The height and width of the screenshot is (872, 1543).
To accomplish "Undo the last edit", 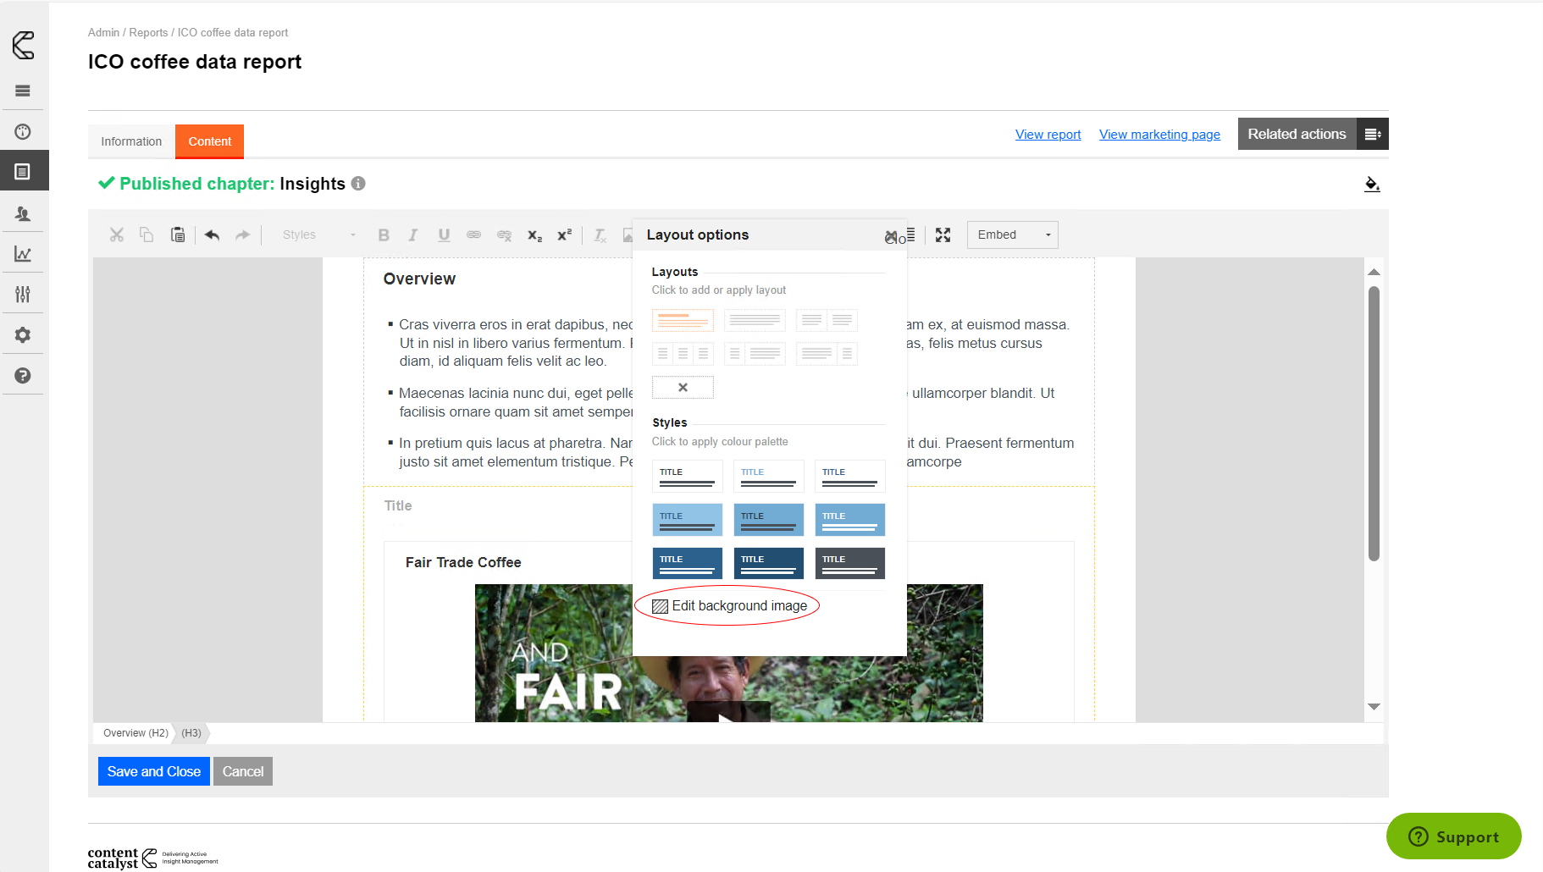I will [212, 235].
